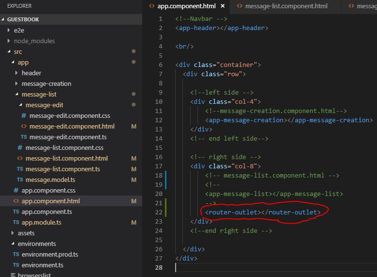Click the TS icon beside app.module.ts
The width and height of the screenshot is (377, 277).
(16, 223)
